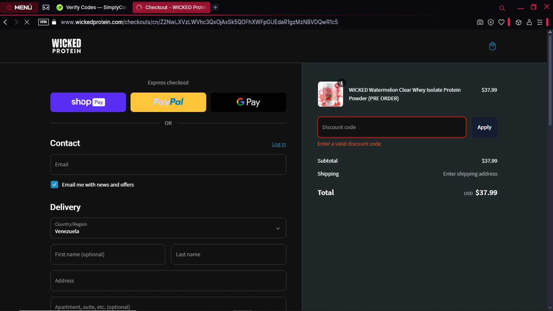Click the scrollbar up arrow
553x311 pixels.
point(550,32)
